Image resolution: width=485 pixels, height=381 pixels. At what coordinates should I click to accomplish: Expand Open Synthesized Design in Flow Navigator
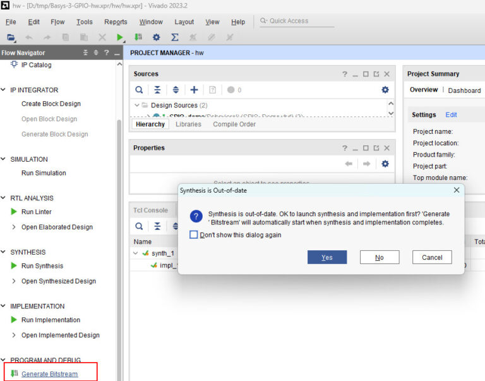(x=14, y=281)
